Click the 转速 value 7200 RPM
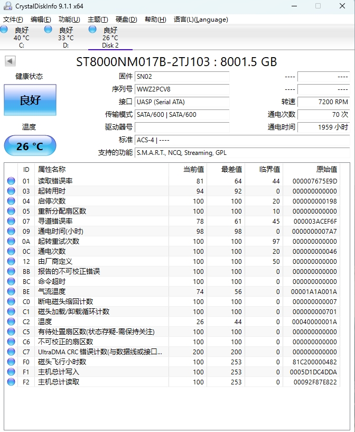This screenshot has height=432, width=355. pos(324,102)
